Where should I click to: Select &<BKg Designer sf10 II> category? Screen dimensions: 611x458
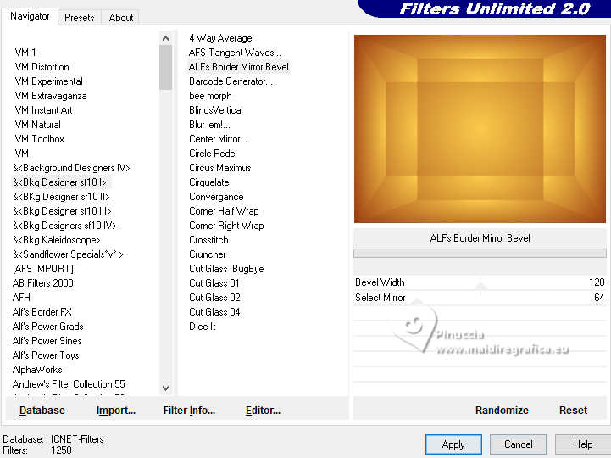(x=61, y=197)
